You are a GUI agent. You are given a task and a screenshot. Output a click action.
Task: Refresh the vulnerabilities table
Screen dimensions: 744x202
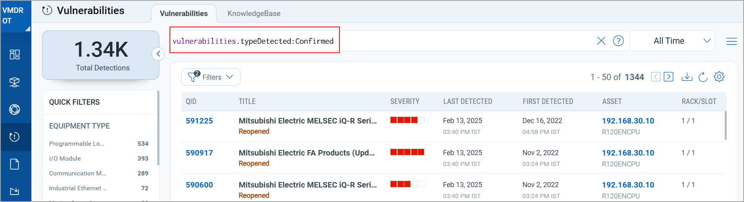[x=703, y=77]
